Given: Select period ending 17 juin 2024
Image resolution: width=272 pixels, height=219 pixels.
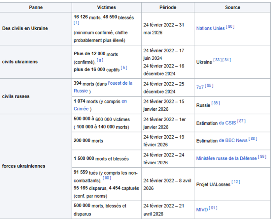Looking at the screenshot, I should click(164, 54).
